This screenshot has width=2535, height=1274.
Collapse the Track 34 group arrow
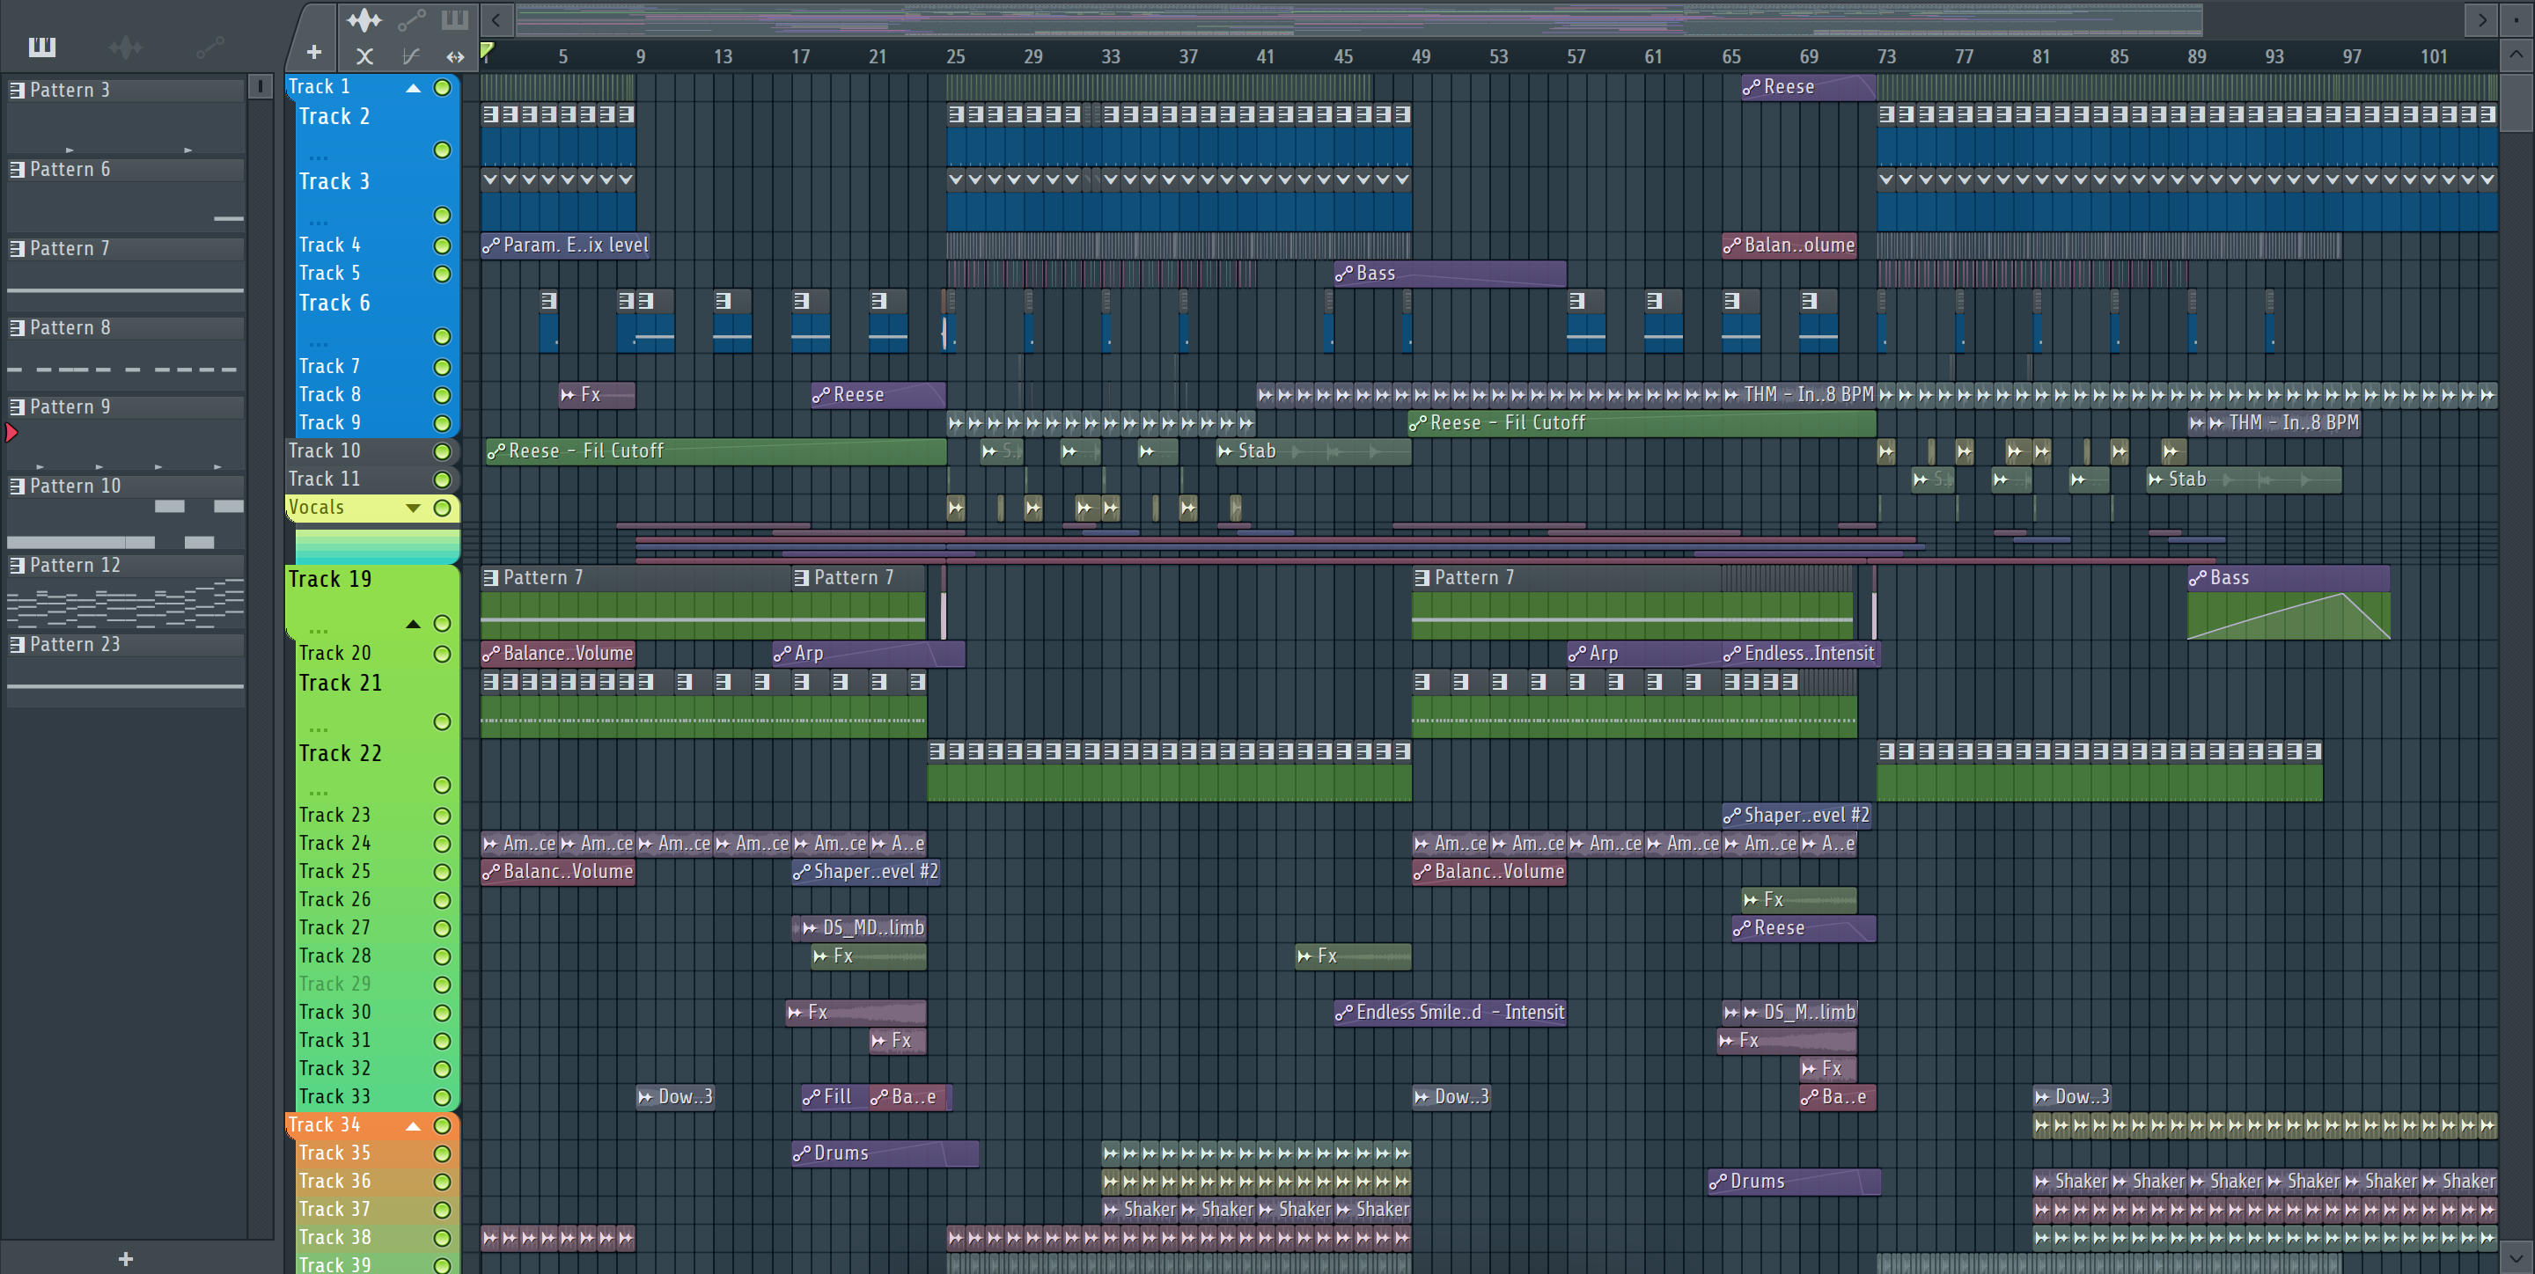click(414, 1125)
